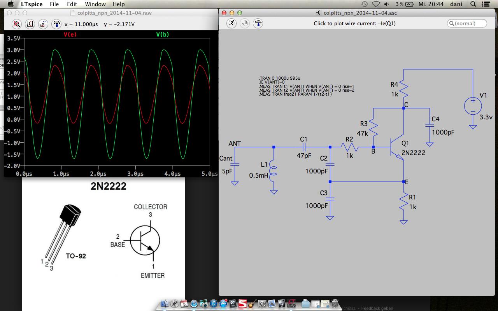Open GarageBand guitar icon in Dock
The width and height of the screenshot is (498, 311).
coord(252,303)
